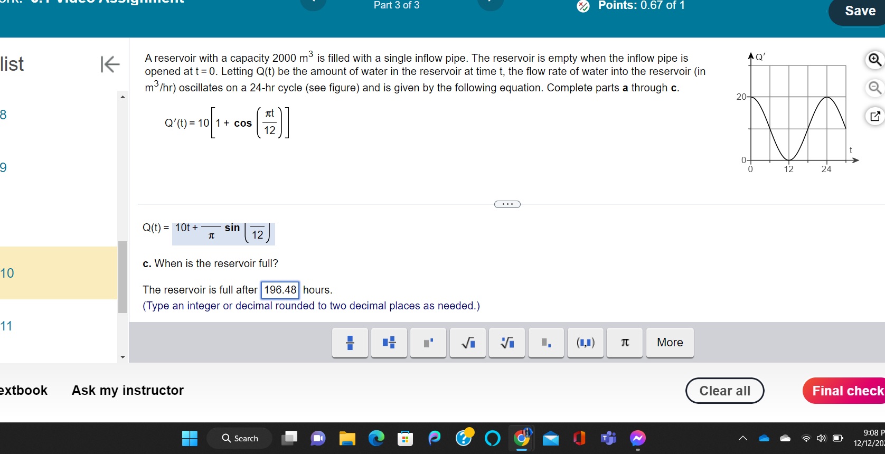885x454 pixels.
Task: Open the white cloud tray icon
Action: click(x=785, y=438)
